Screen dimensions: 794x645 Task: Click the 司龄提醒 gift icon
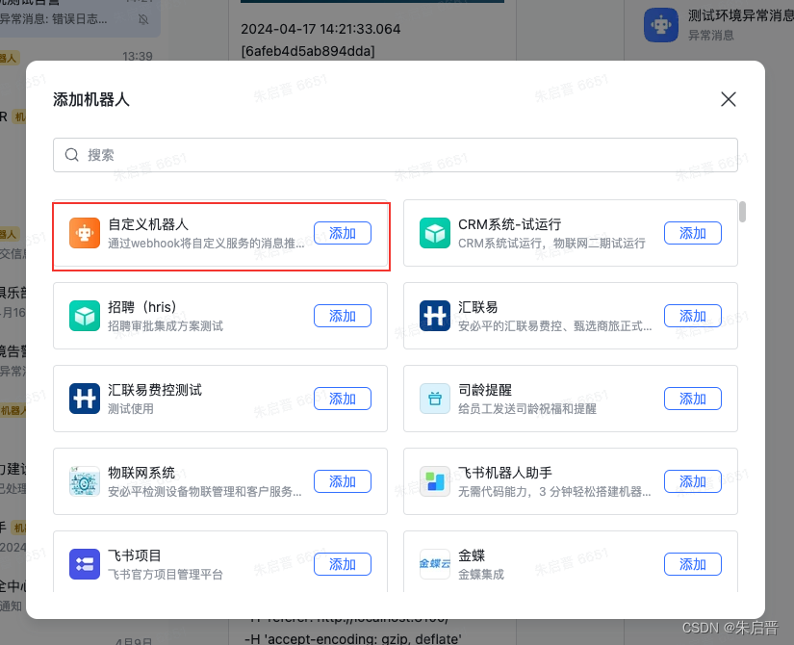(435, 399)
